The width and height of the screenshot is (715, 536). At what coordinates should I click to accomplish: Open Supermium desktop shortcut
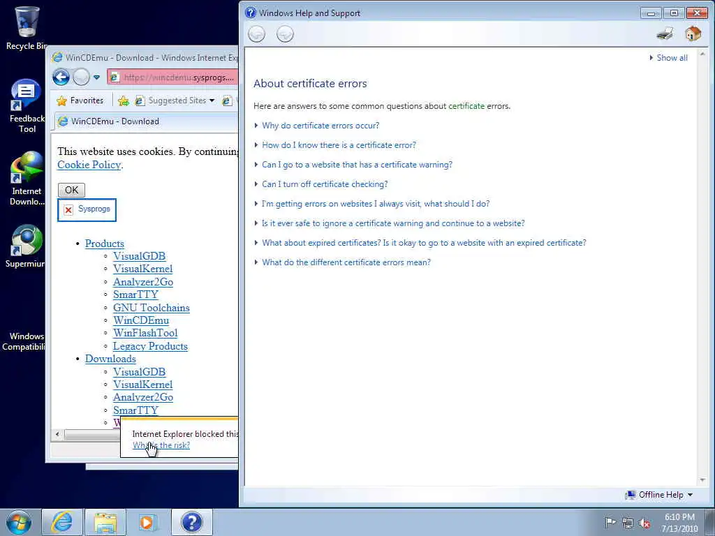26,246
